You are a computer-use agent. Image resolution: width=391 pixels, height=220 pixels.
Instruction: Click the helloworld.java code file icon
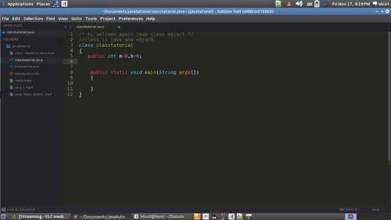pyautogui.click(x=12, y=67)
